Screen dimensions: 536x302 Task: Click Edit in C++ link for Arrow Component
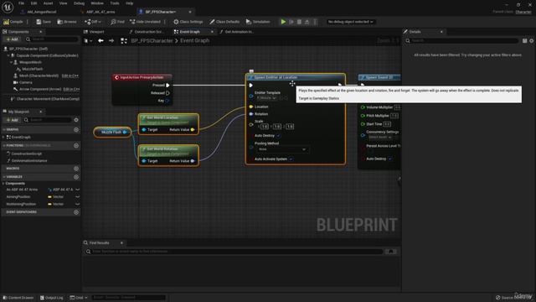tap(71, 90)
